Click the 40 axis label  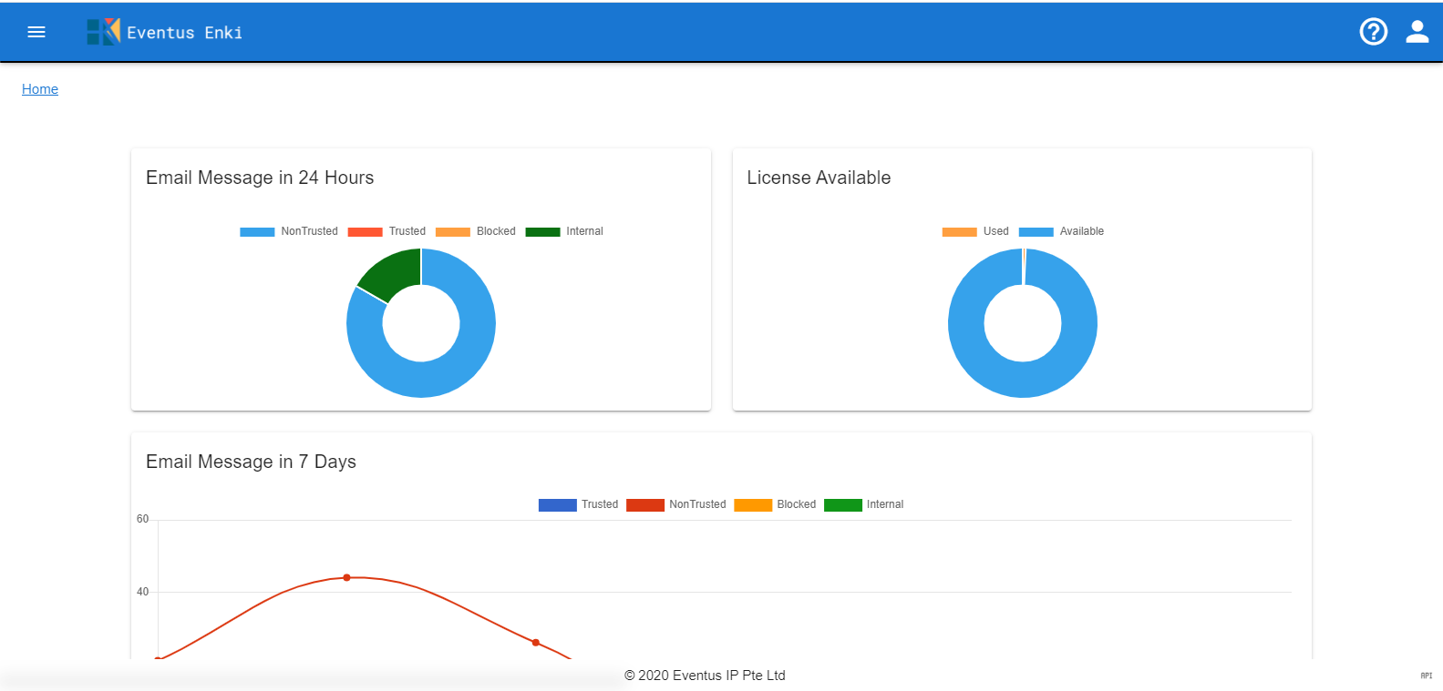(142, 592)
